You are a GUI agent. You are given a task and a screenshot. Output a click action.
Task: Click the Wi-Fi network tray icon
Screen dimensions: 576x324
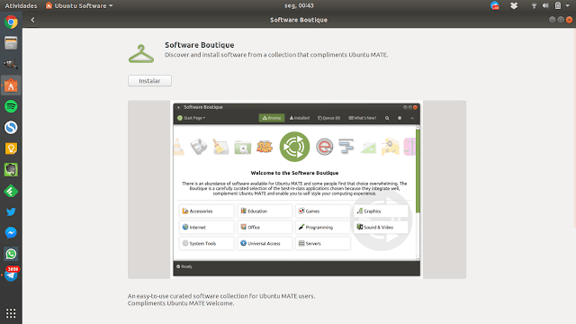[x=534, y=5]
